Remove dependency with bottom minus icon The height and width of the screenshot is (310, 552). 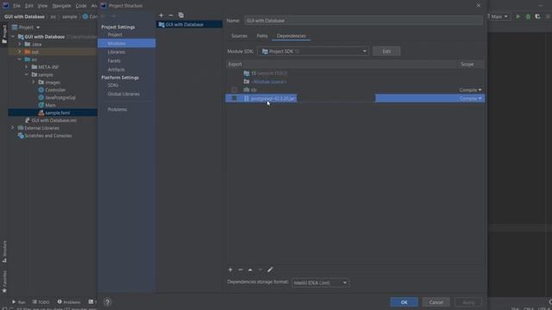click(241, 270)
